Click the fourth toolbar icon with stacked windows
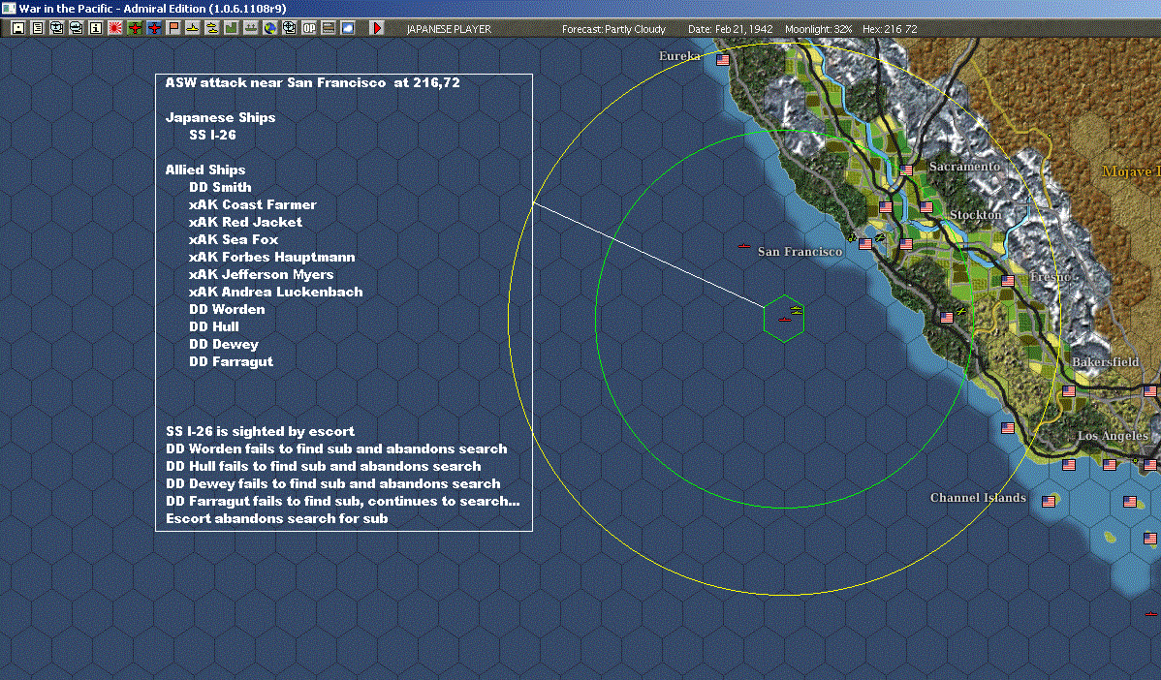This screenshot has width=1161, height=680. [77, 28]
